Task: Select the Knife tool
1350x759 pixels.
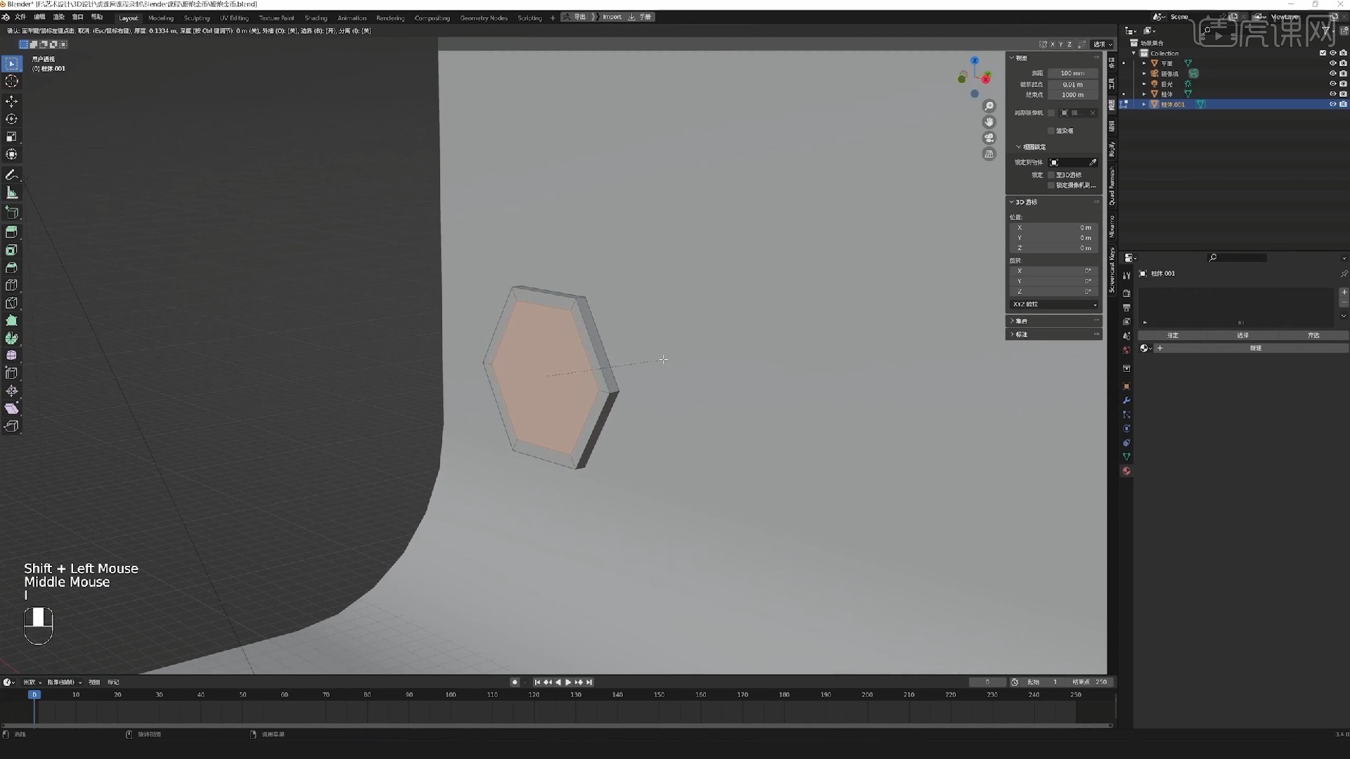Action: click(12, 303)
